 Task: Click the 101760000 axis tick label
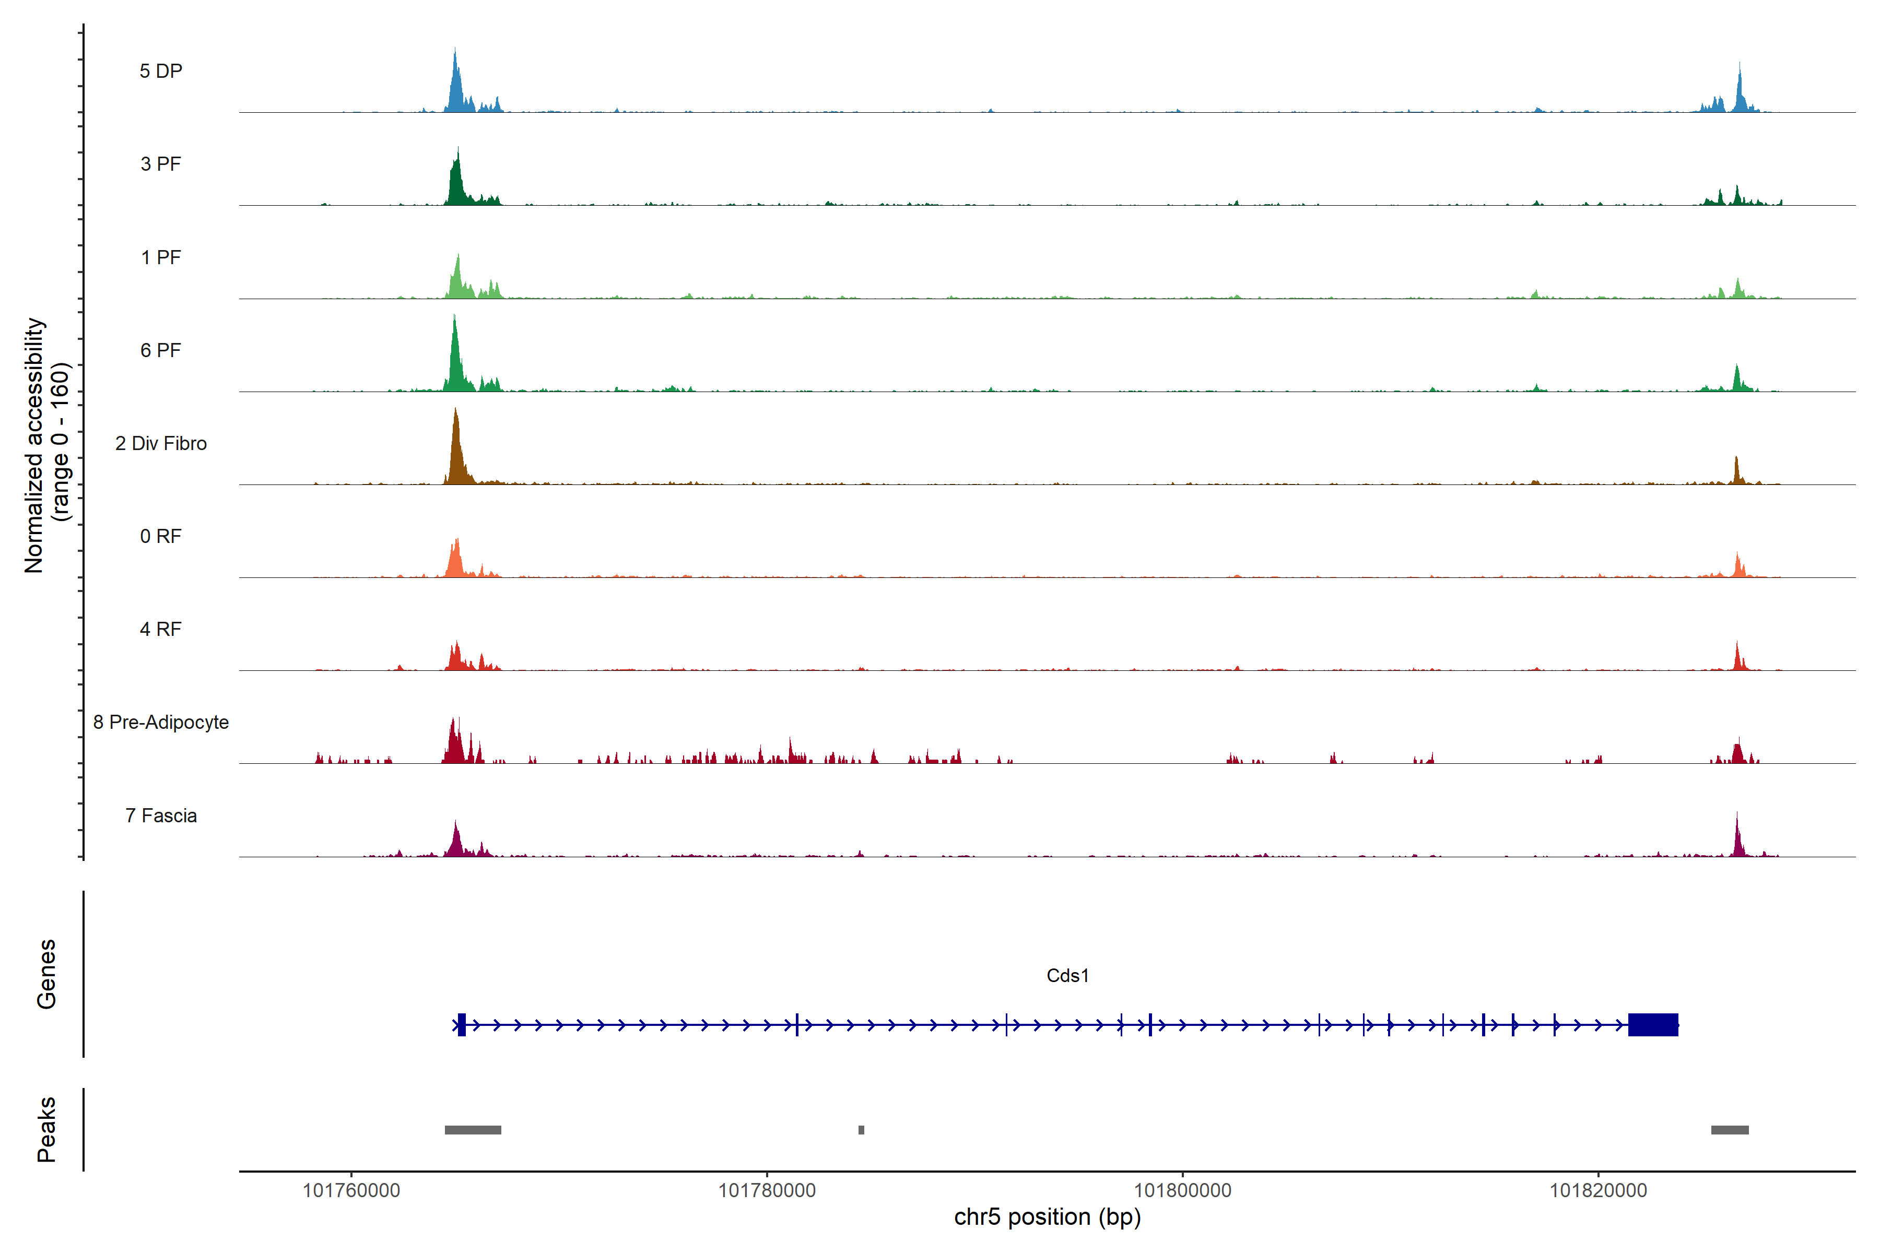tap(351, 1190)
